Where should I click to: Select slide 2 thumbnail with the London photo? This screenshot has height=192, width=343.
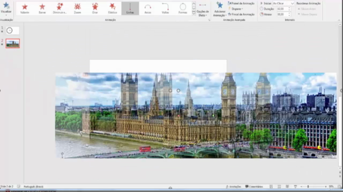[x=13, y=43]
